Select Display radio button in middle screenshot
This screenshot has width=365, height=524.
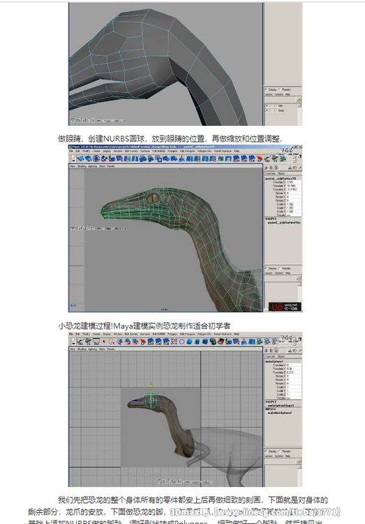267,268
